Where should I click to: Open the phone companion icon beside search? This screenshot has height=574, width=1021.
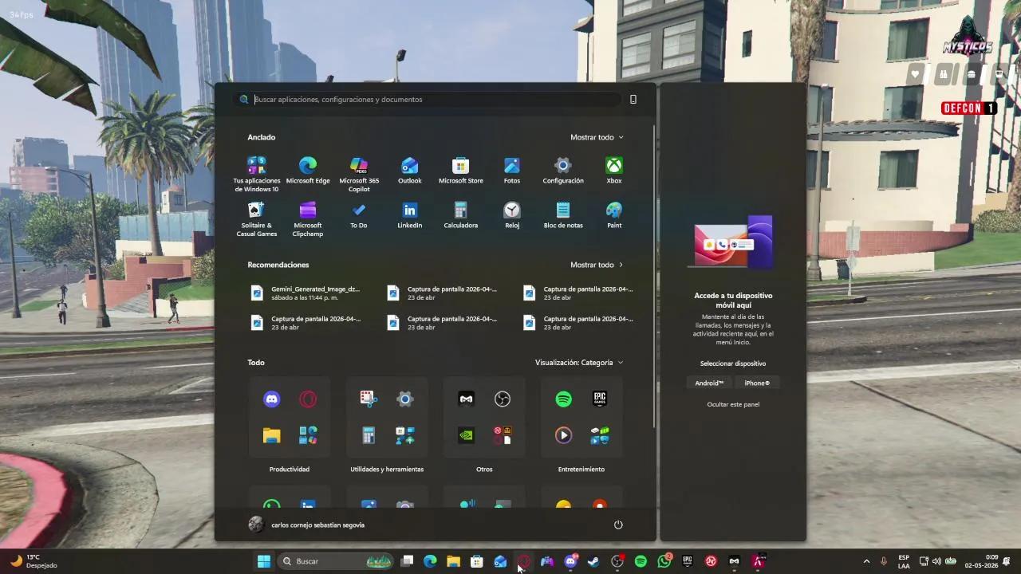[x=633, y=100]
